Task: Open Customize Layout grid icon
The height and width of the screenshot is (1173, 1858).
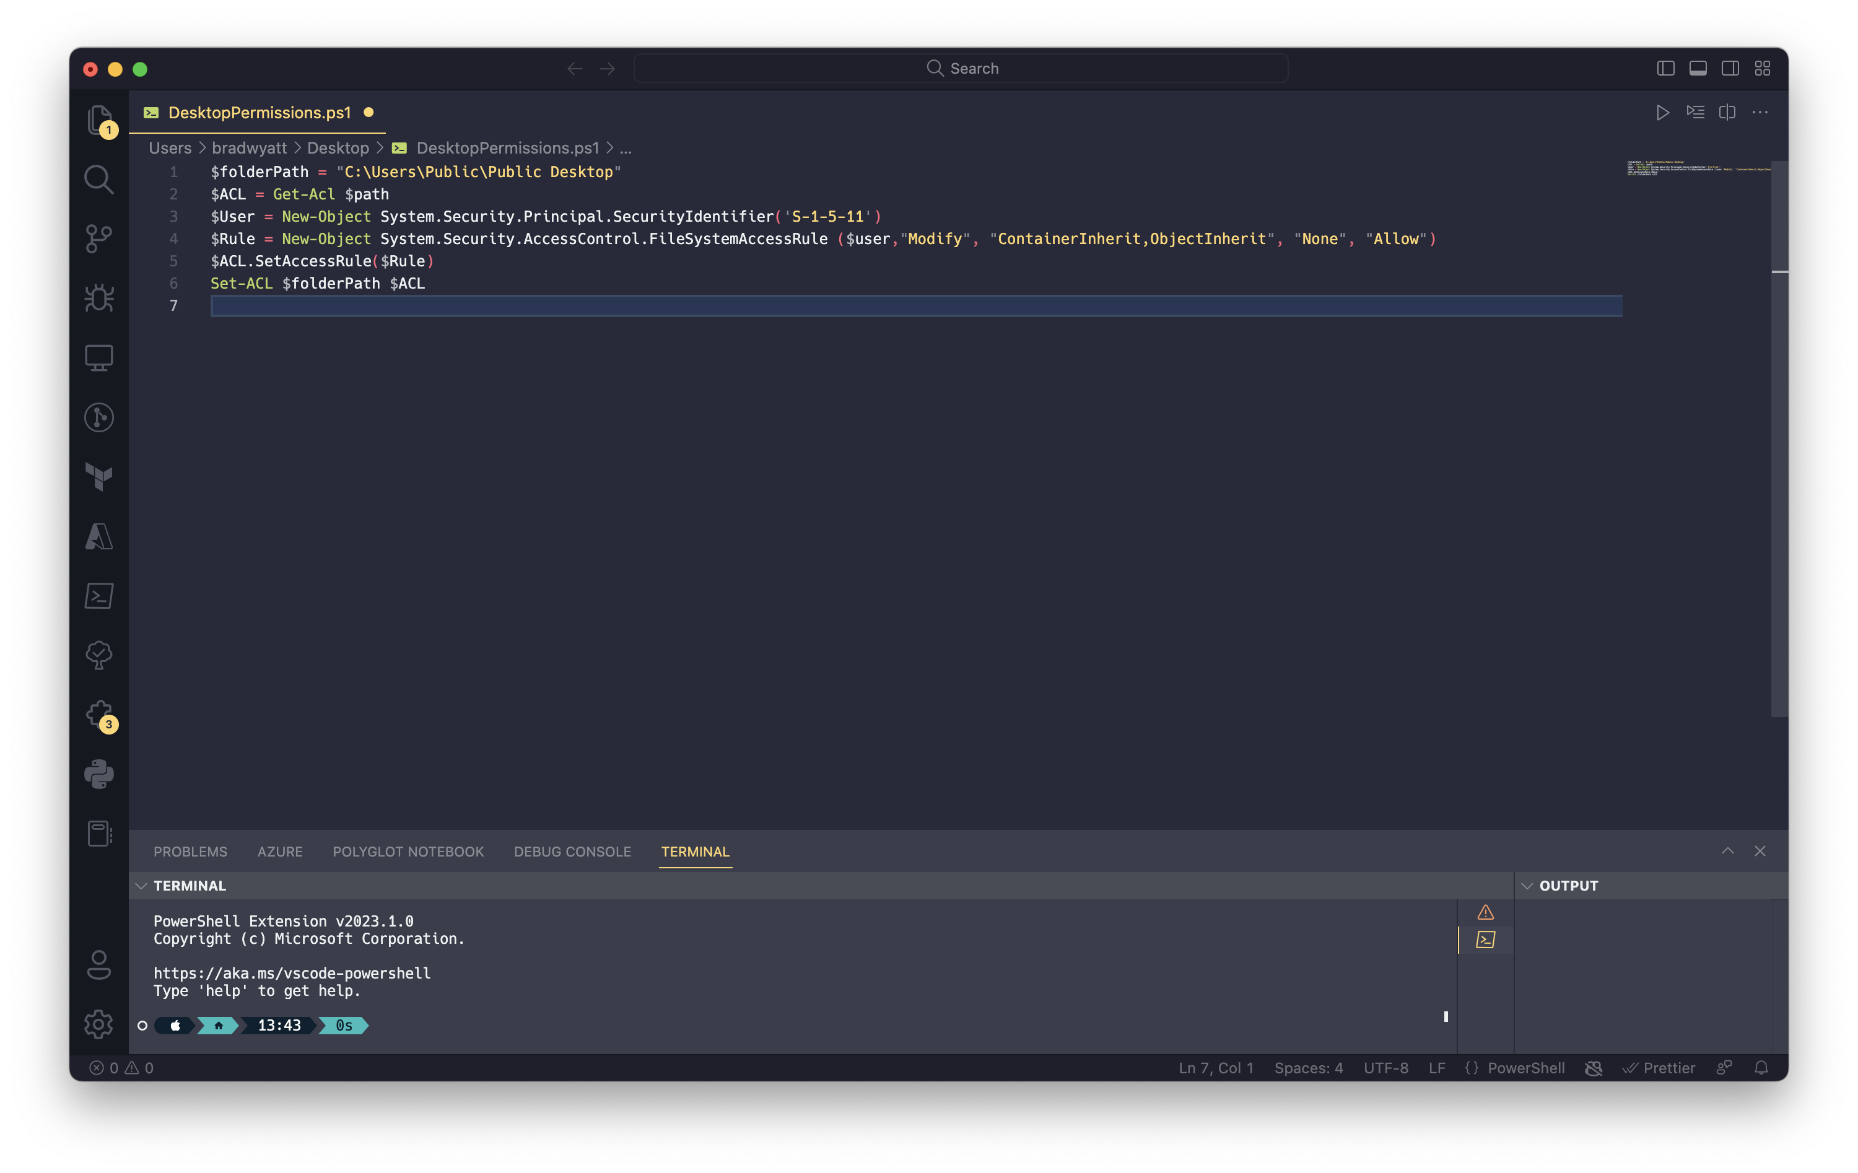Action: click(x=1763, y=69)
